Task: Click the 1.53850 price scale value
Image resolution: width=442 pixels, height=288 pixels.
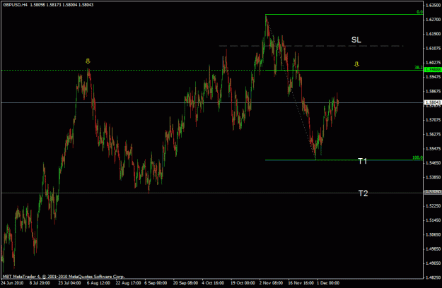Action: tap(433, 177)
